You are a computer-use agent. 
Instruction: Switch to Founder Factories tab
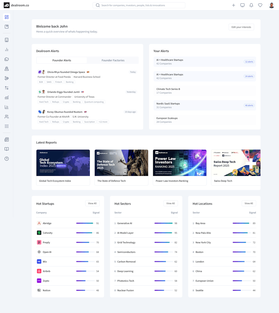pos(113,60)
